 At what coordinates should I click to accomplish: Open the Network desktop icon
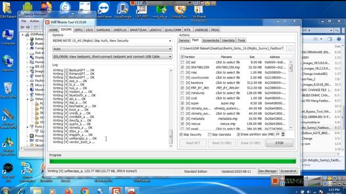coord(8,64)
